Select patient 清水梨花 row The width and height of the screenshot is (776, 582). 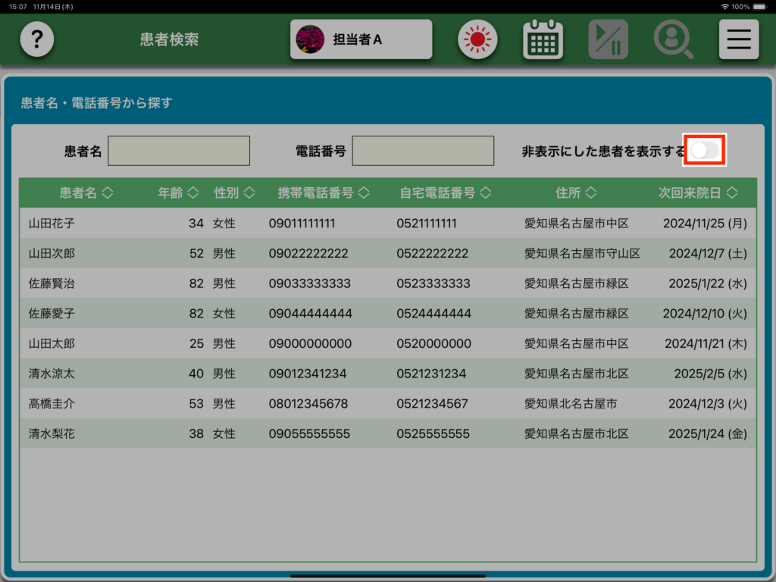(x=52, y=434)
